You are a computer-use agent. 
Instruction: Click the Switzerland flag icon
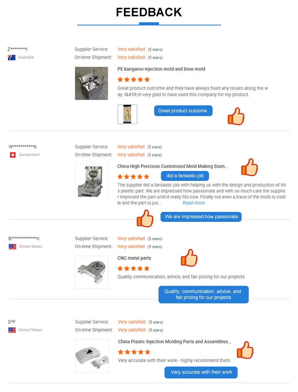click(x=13, y=155)
